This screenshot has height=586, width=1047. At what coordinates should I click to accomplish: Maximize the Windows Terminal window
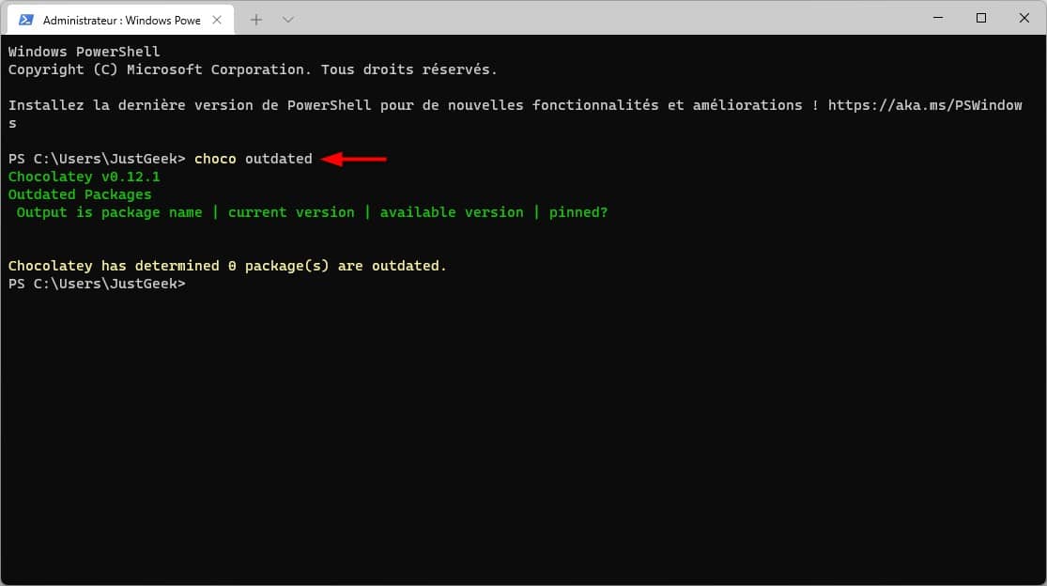[x=981, y=18]
